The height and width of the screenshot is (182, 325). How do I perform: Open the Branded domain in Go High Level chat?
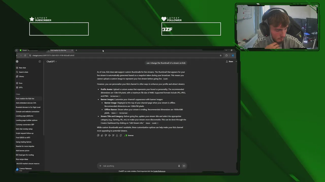29,107
